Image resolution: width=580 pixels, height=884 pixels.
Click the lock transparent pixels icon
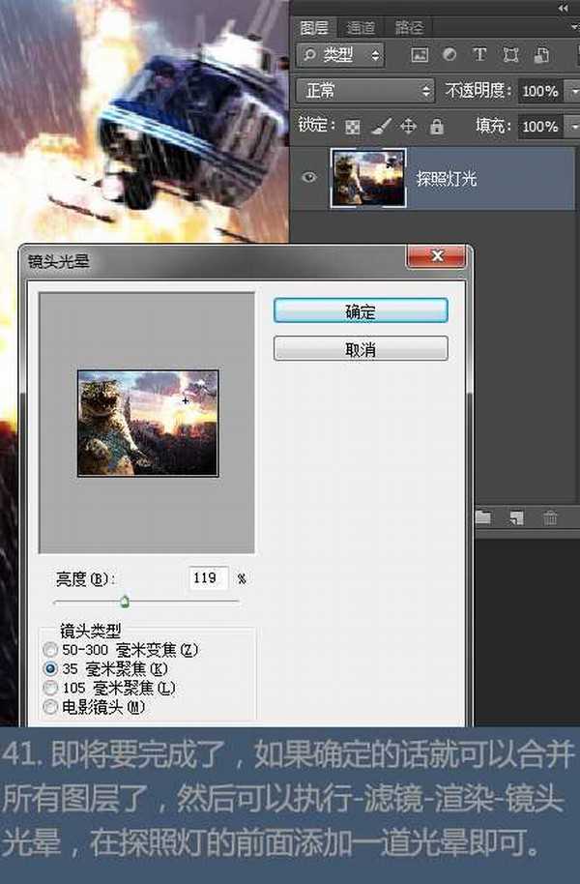[x=353, y=127]
